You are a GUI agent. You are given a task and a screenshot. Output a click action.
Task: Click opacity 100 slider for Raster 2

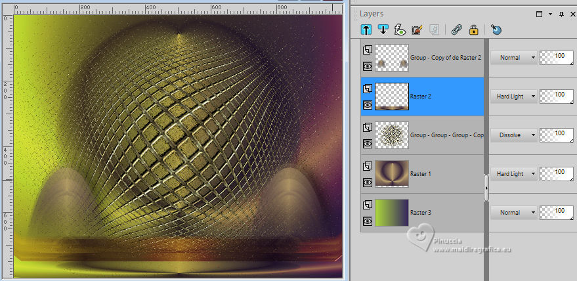(557, 97)
